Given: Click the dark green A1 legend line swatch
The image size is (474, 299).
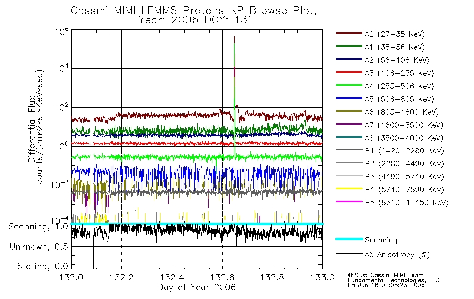Looking at the screenshot, I should (349, 46).
